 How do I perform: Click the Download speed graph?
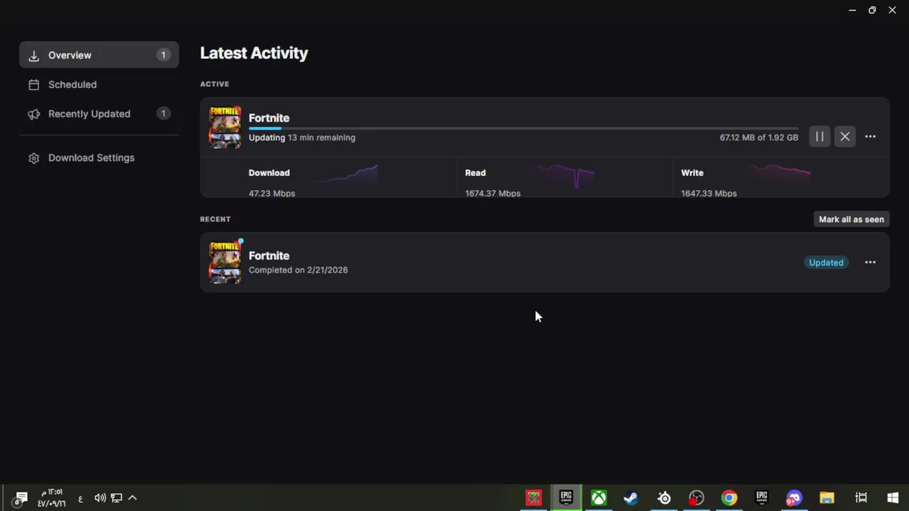(x=345, y=175)
